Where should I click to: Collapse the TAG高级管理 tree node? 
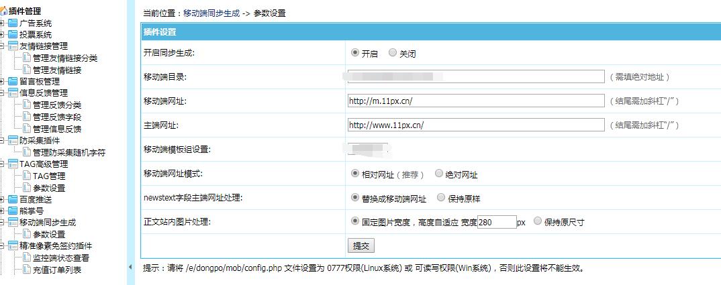2,164
